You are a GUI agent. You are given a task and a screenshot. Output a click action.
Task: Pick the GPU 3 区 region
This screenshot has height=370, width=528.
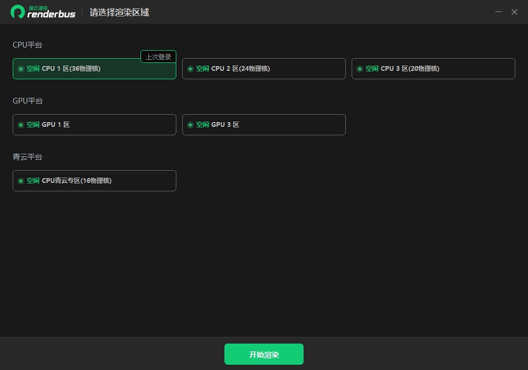263,125
